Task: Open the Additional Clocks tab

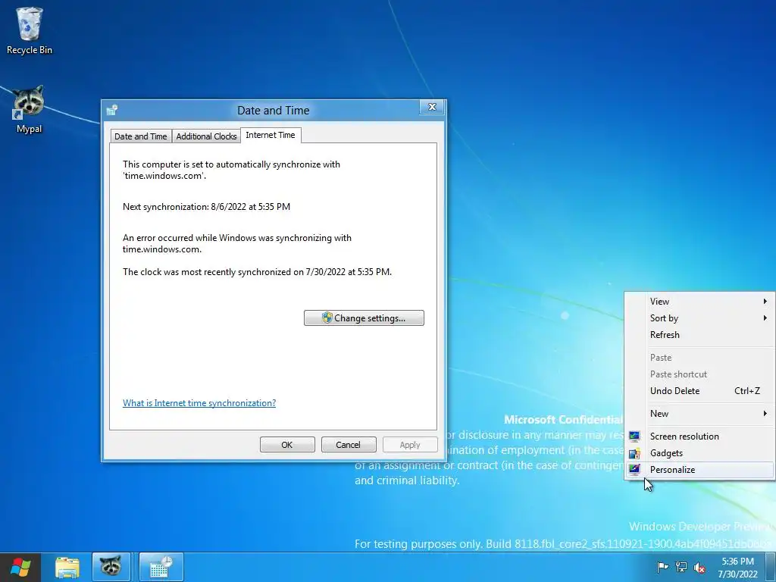Action: [x=206, y=136]
